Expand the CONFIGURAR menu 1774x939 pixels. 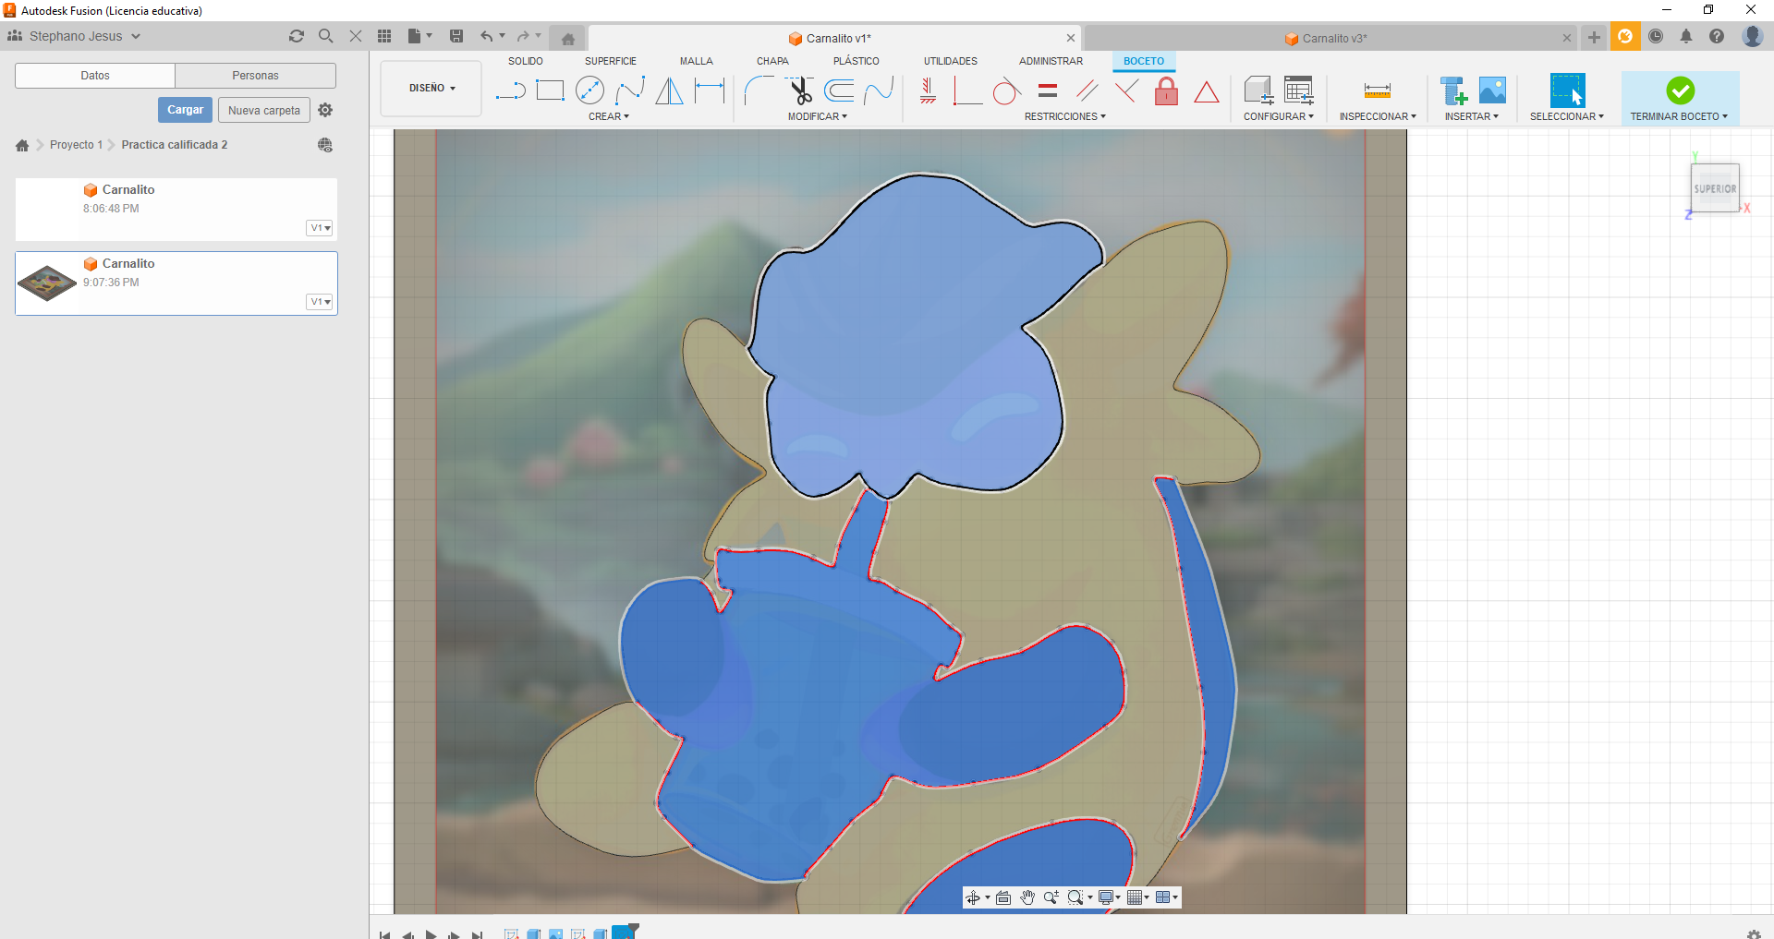[1279, 116]
